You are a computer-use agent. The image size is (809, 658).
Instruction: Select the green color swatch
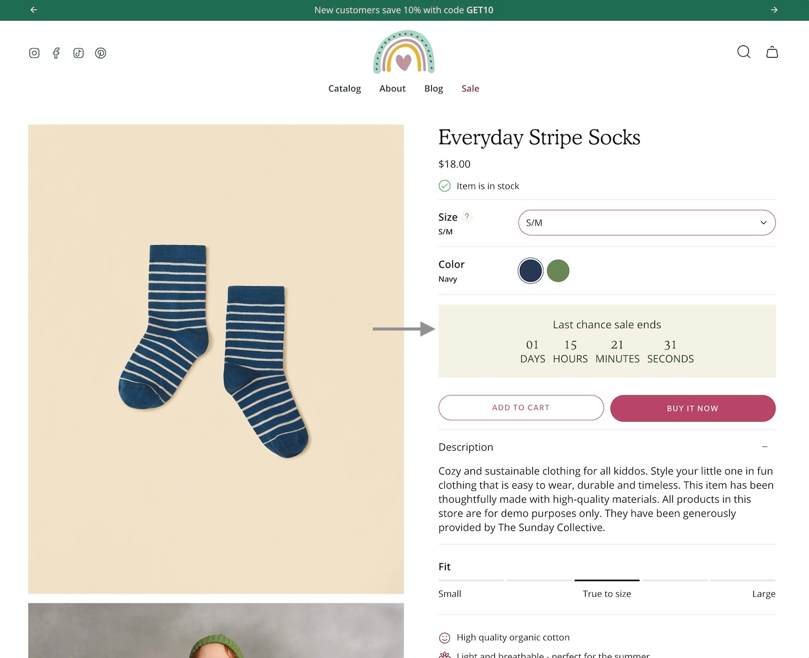(x=558, y=270)
